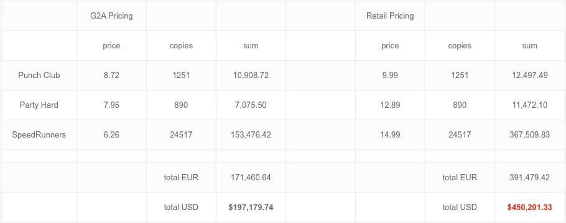Viewport: 566px width, 223px height.
Task: Select the 6.26 G2A price cell
Action: click(111, 135)
